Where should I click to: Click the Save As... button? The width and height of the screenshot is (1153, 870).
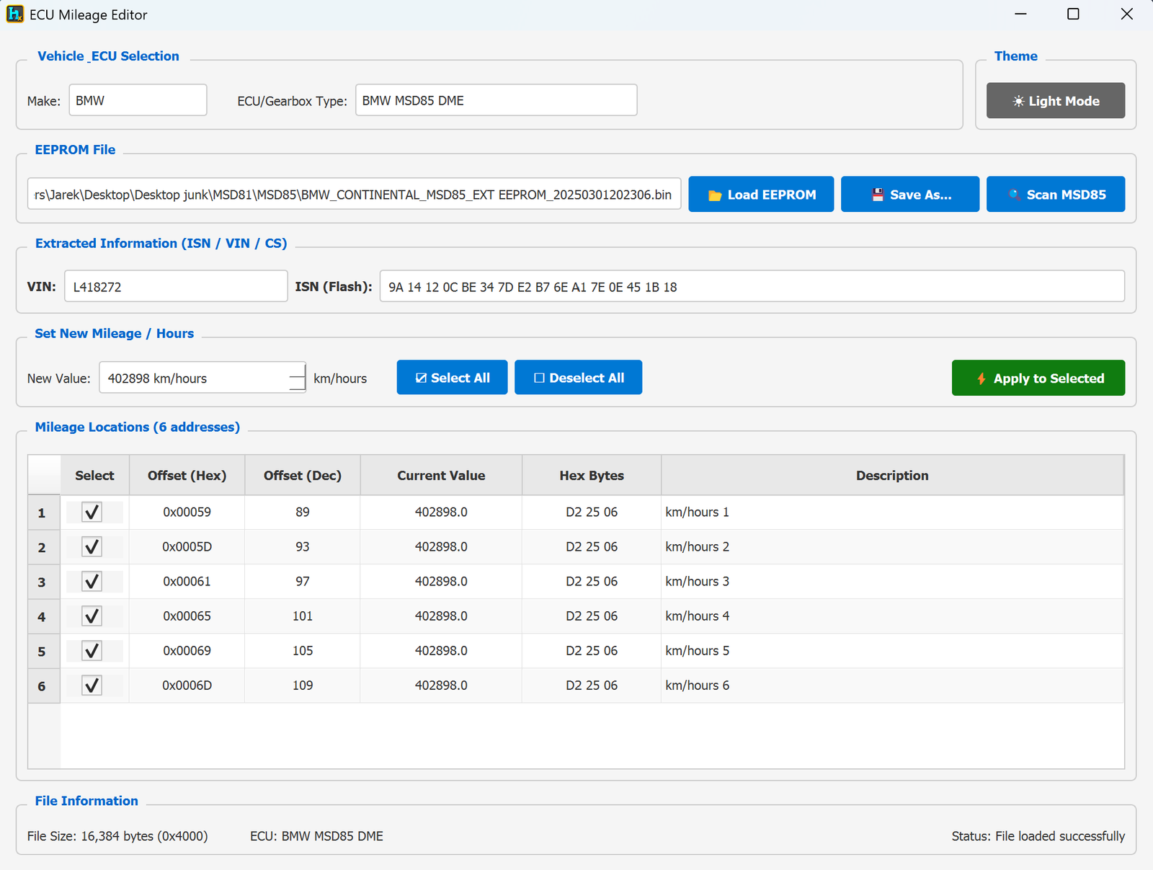(x=910, y=195)
